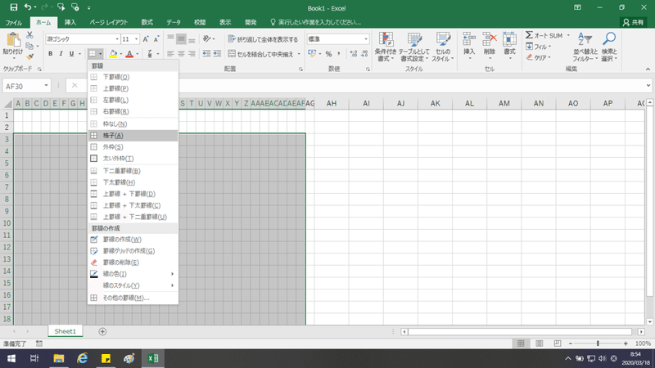Open 検索と選択 find and select
This screenshot has height=368, width=655.
click(609, 47)
